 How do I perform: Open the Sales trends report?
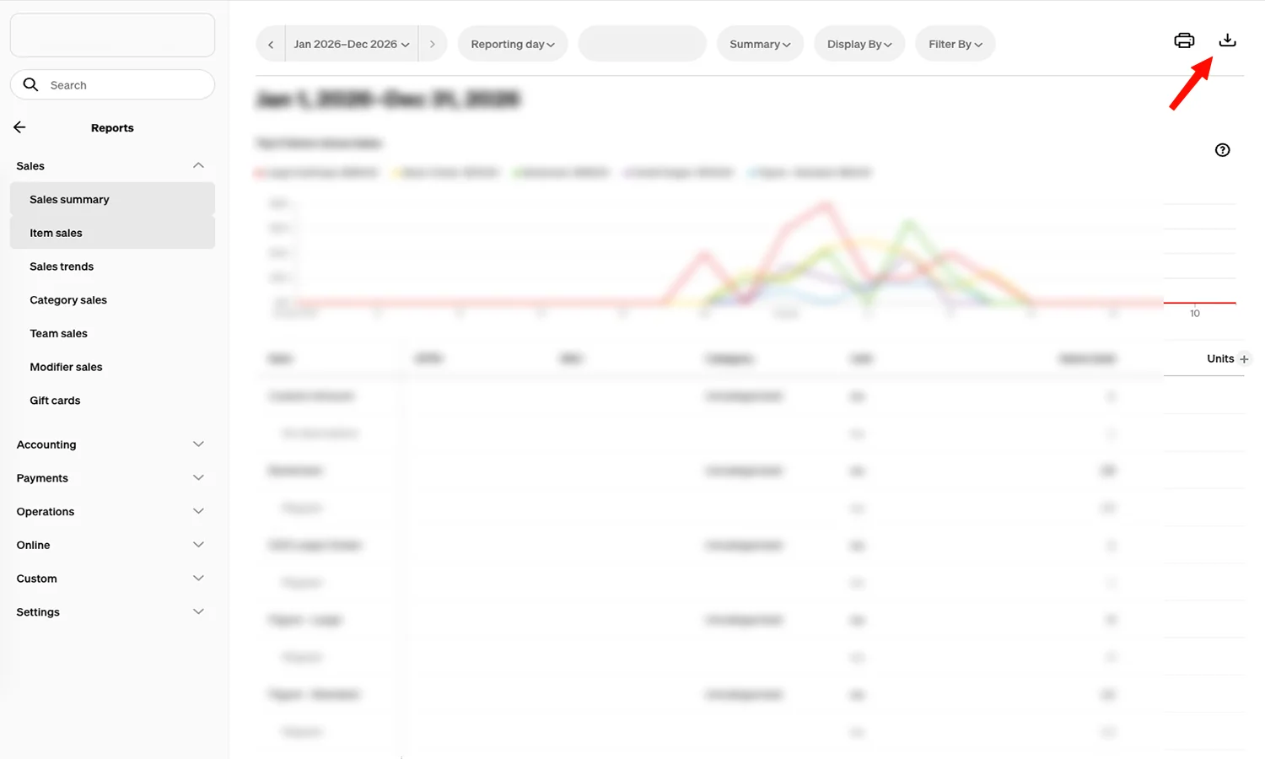coord(62,266)
